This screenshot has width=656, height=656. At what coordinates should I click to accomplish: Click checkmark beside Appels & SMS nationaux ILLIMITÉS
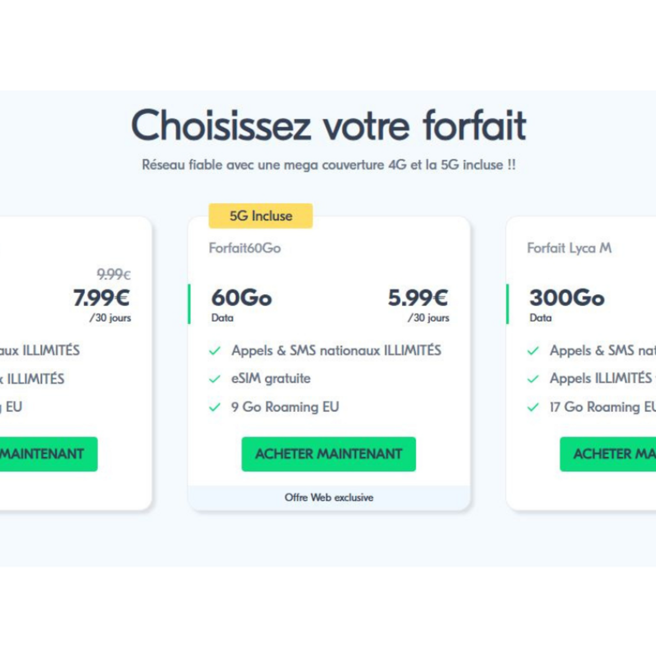click(x=215, y=351)
